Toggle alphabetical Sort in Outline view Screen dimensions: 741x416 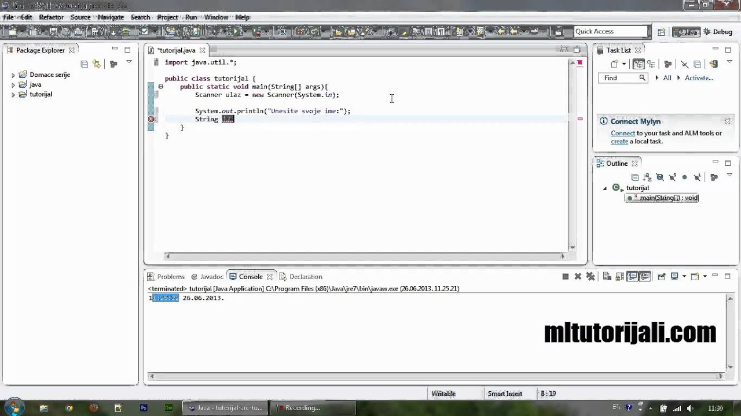click(x=647, y=177)
